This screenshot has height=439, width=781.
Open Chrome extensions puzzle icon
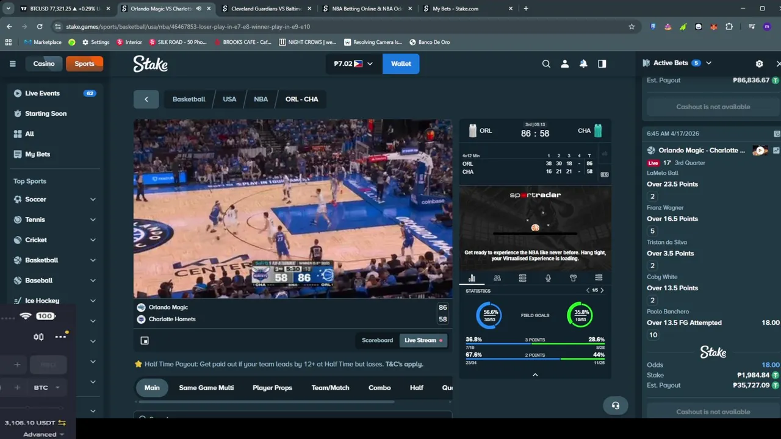pos(729,26)
